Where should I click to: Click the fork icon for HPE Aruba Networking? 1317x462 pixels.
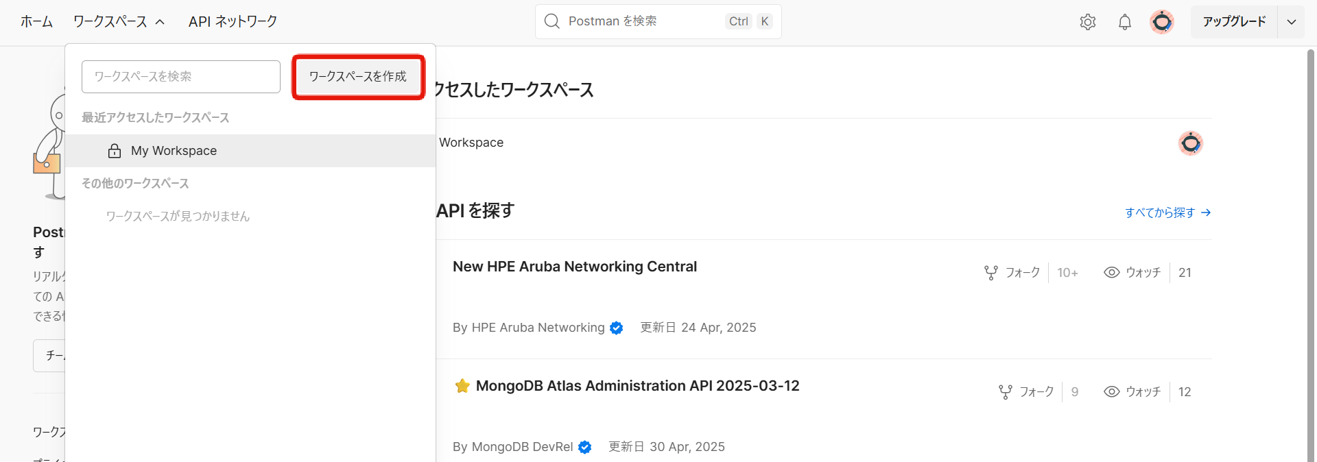click(x=991, y=273)
